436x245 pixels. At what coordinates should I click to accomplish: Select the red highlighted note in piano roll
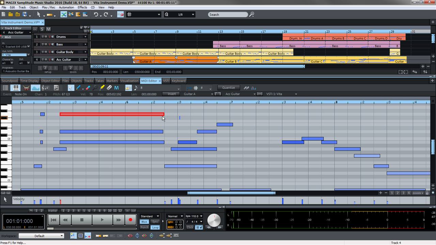(x=112, y=114)
